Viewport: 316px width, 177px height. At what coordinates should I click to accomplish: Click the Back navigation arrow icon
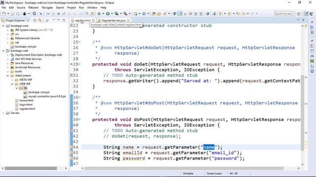(243, 14)
